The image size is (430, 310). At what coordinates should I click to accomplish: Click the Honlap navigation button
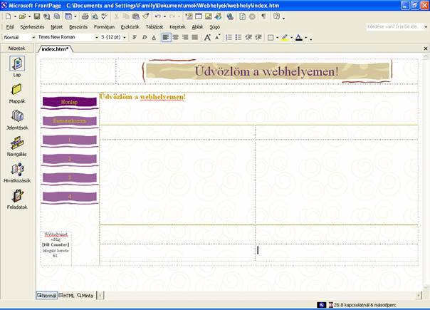click(x=69, y=102)
